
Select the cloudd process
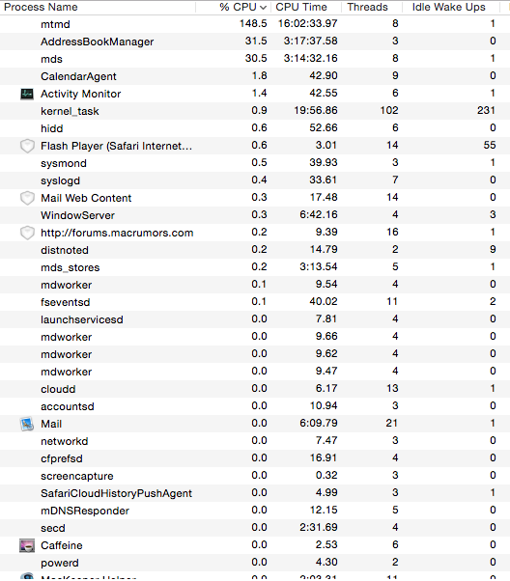pos(58,390)
